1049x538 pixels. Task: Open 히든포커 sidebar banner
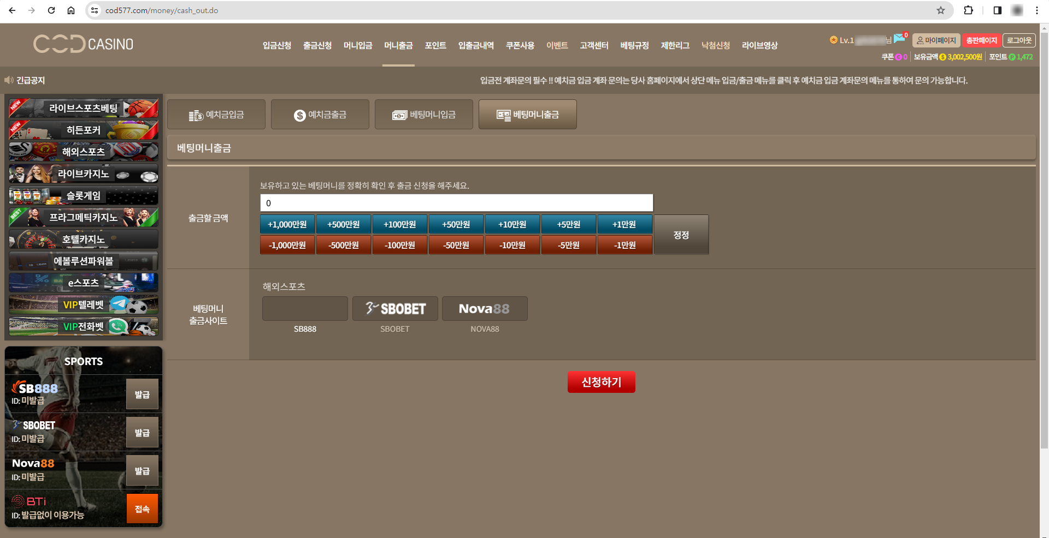pyautogui.click(x=84, y=130)
